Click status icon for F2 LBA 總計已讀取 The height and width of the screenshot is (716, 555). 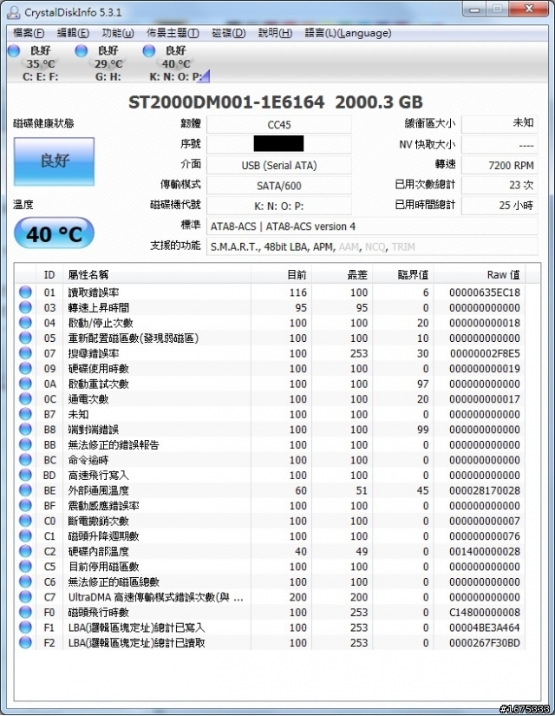(x=25, y=642)
